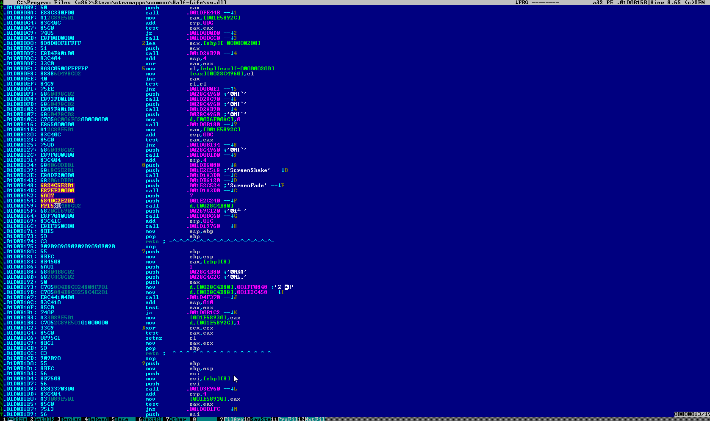710x421 pixels.
Task: Click push operand 001DB6080
Action: [x=205, y=165]
